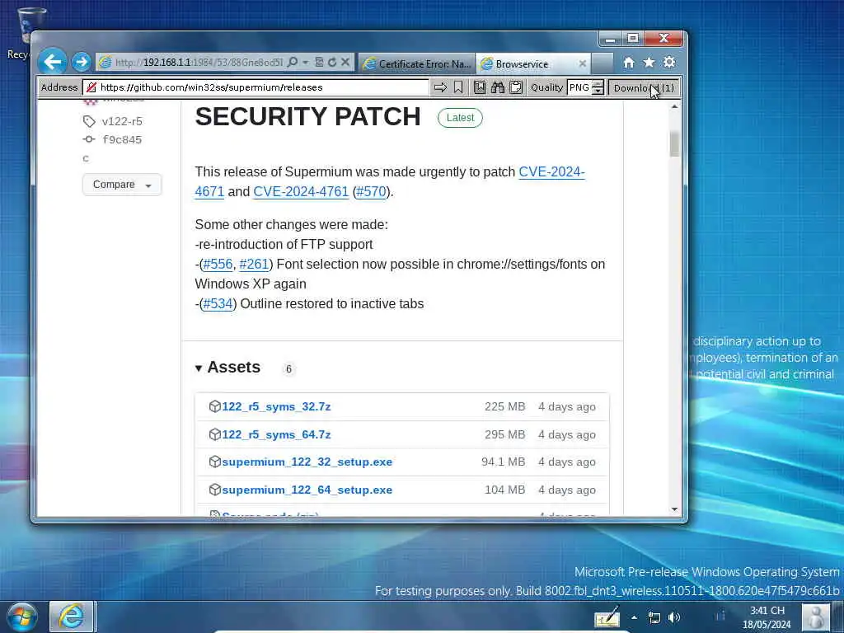Click the Quality PNG value field
The width and height of the screenshot is (844, 633).
(579, 87)
